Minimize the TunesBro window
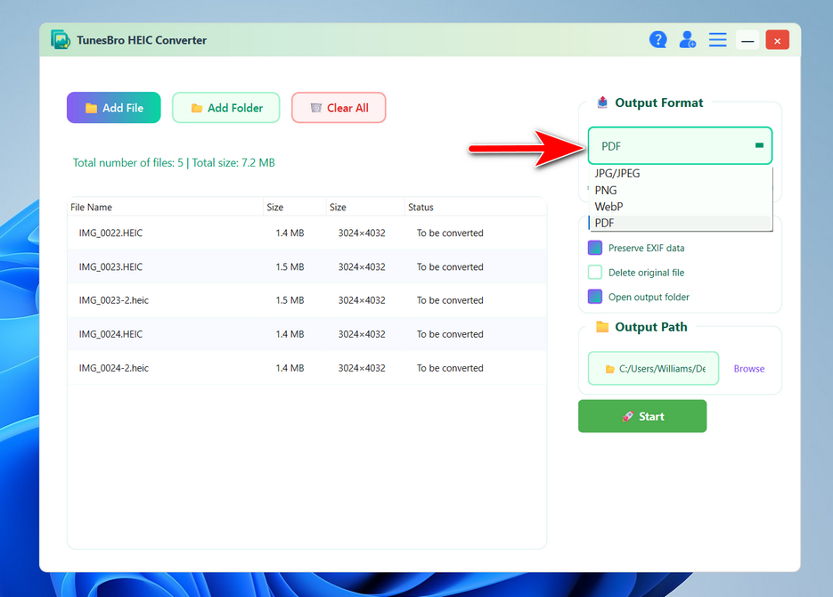 (747, 40)
